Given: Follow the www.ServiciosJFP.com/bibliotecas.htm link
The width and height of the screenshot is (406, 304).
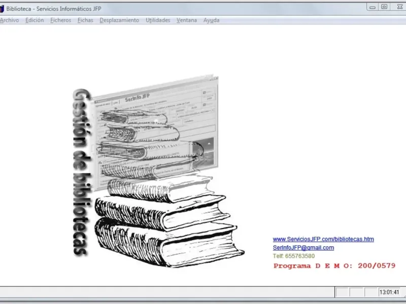Looking at the screenshot, I should (323, 239).
